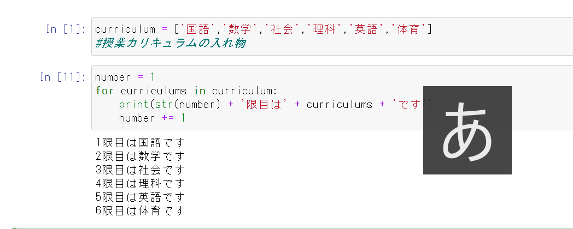Click the In [1] cell prompt
Image resolution: width=573 pixels, height=229 pixels.
(x=66, y=29)
